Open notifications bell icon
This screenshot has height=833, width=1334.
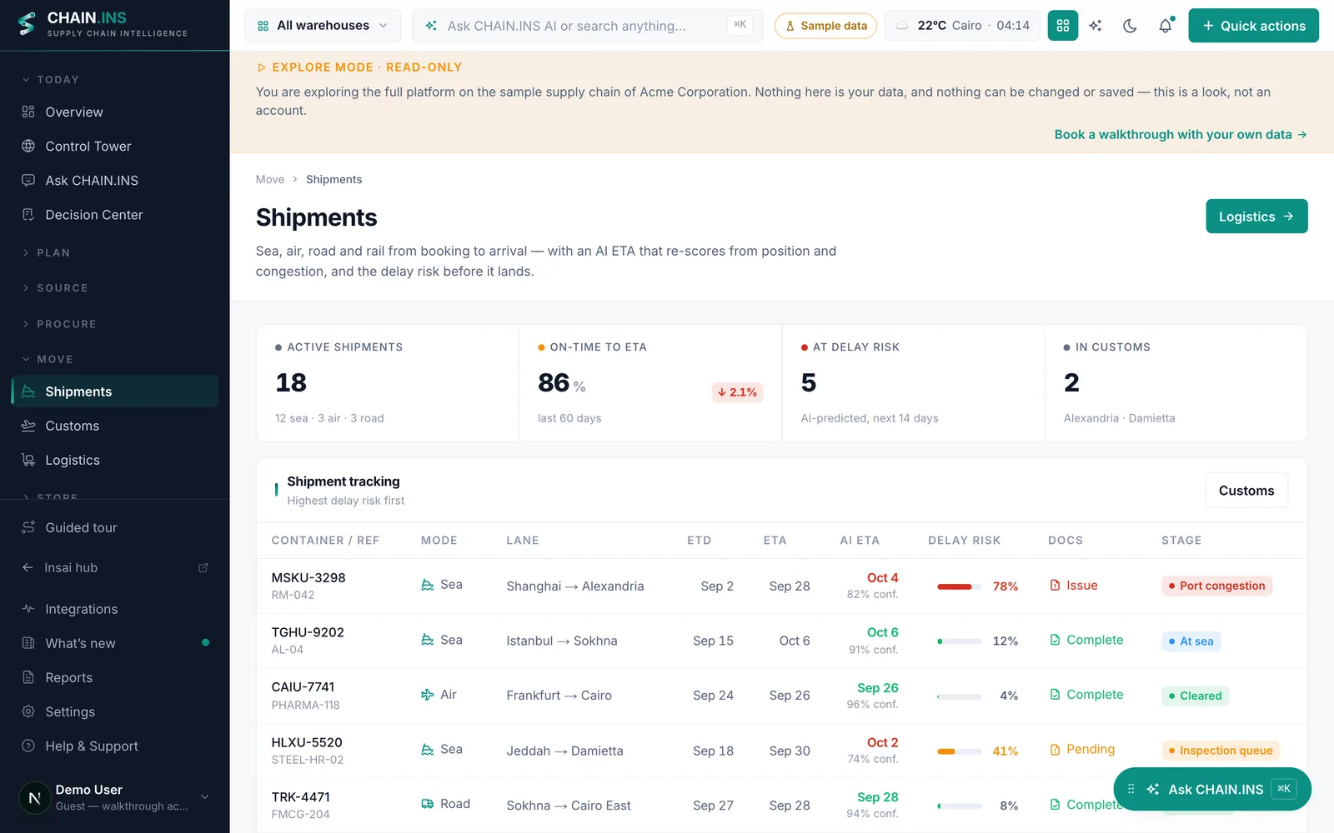pyautogui.click(x=1166, y=26)
